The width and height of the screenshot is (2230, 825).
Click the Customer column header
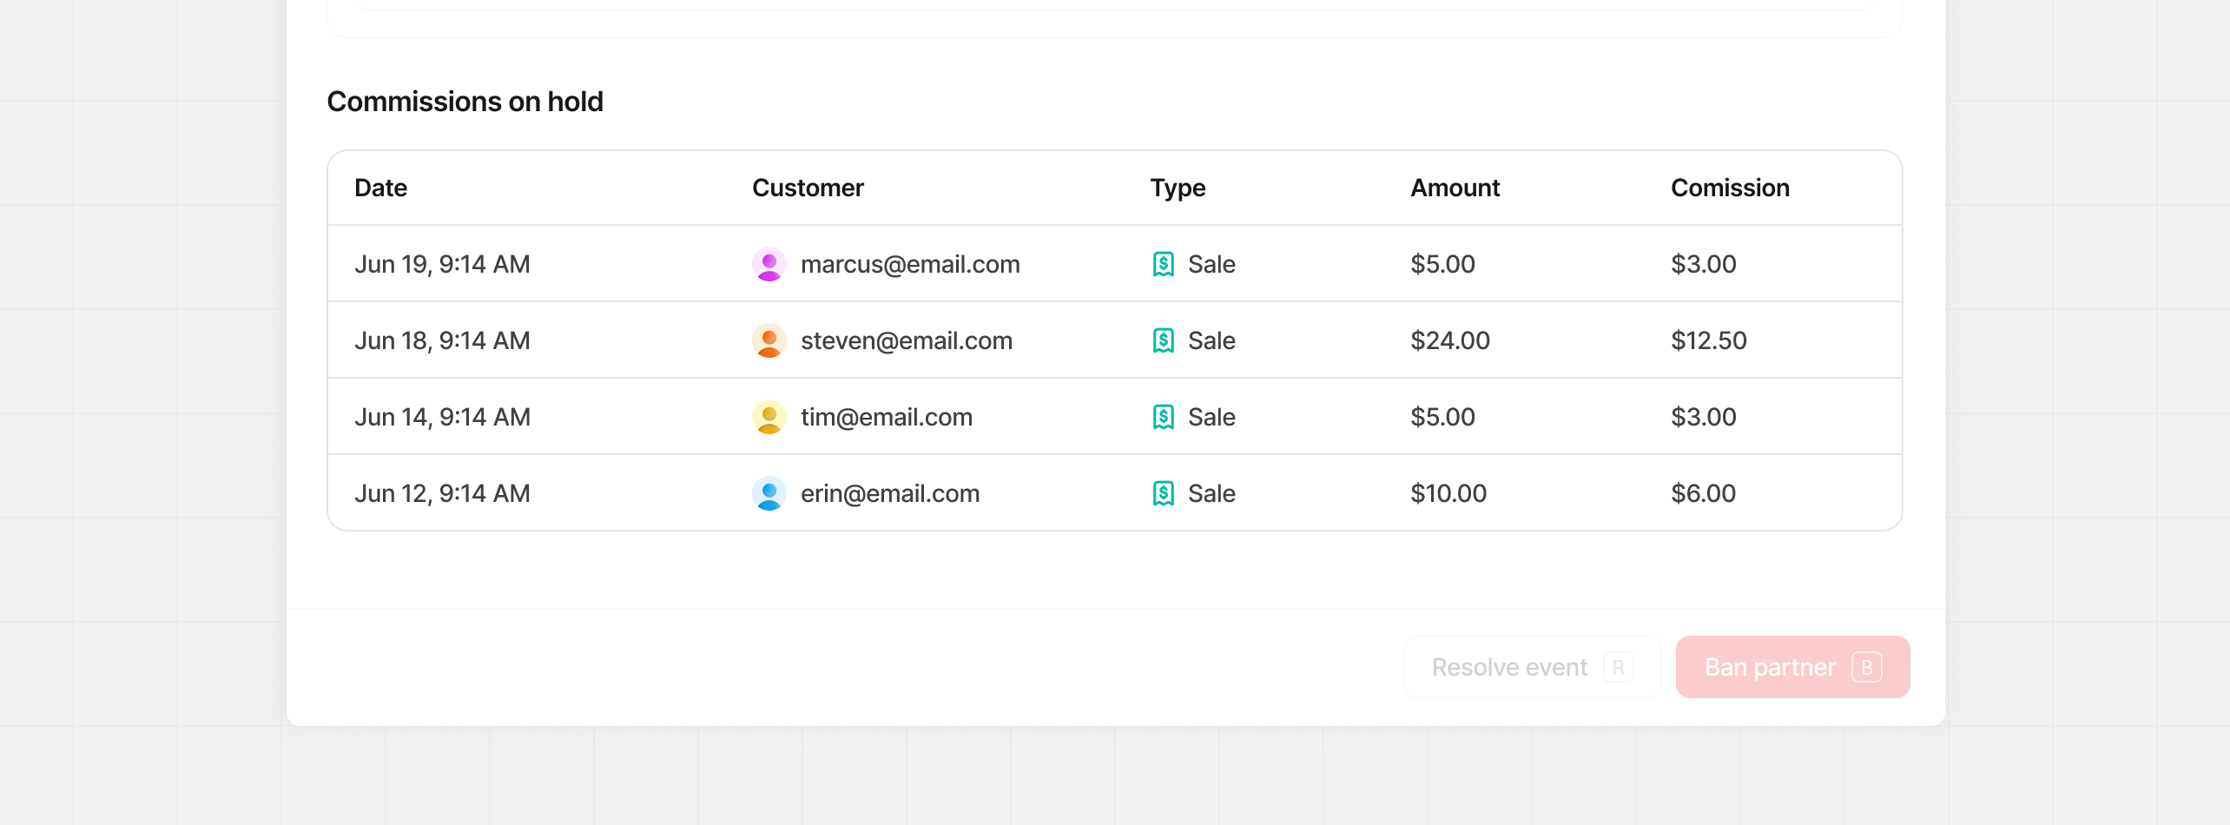(x=808, y=188)
